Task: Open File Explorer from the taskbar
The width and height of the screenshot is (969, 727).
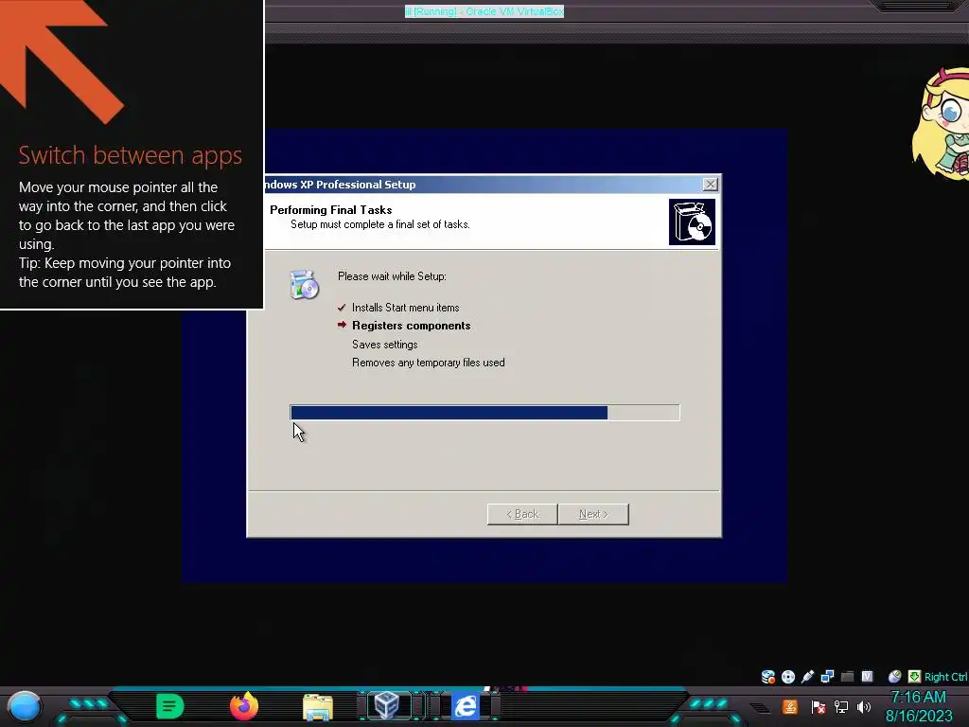Action: click(318, 706)
